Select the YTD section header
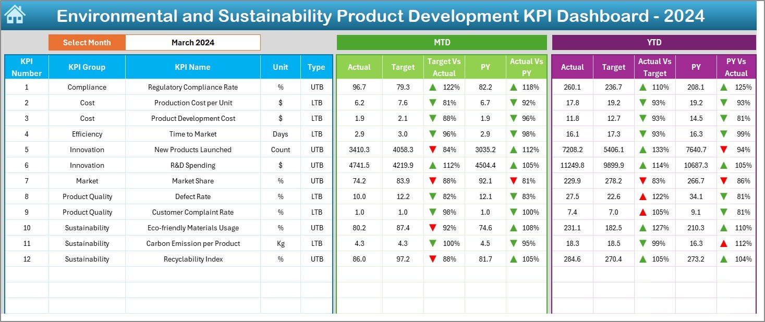Image resolution: width=765 pixels, height=322 pixels. (654, 43)
